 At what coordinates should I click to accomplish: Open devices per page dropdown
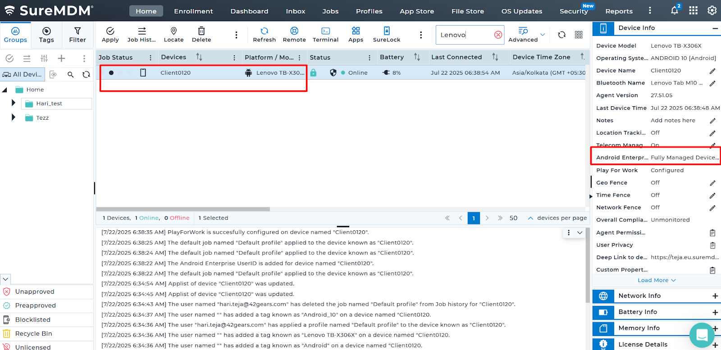[530, 218]
